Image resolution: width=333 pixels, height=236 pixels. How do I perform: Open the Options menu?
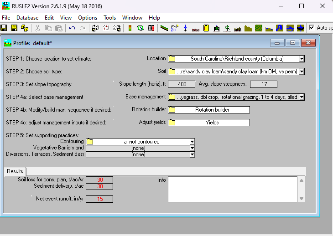[88, 18]
